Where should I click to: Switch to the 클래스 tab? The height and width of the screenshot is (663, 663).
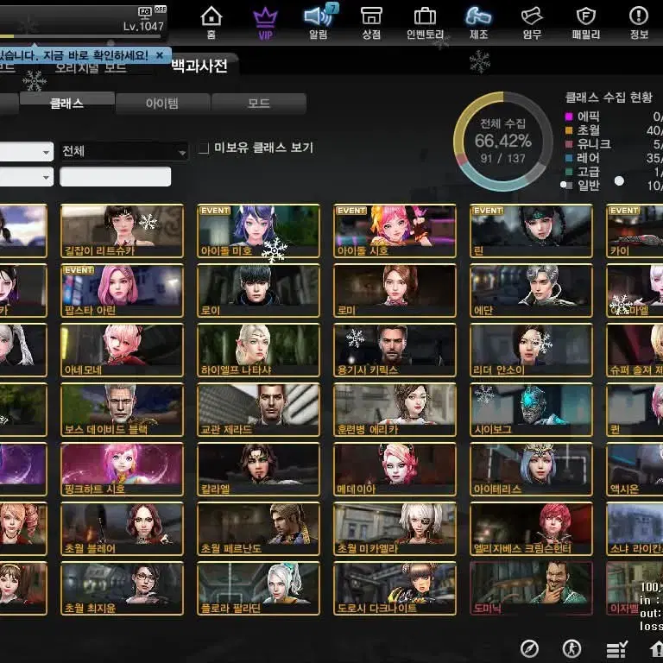[x=66, y=103]
